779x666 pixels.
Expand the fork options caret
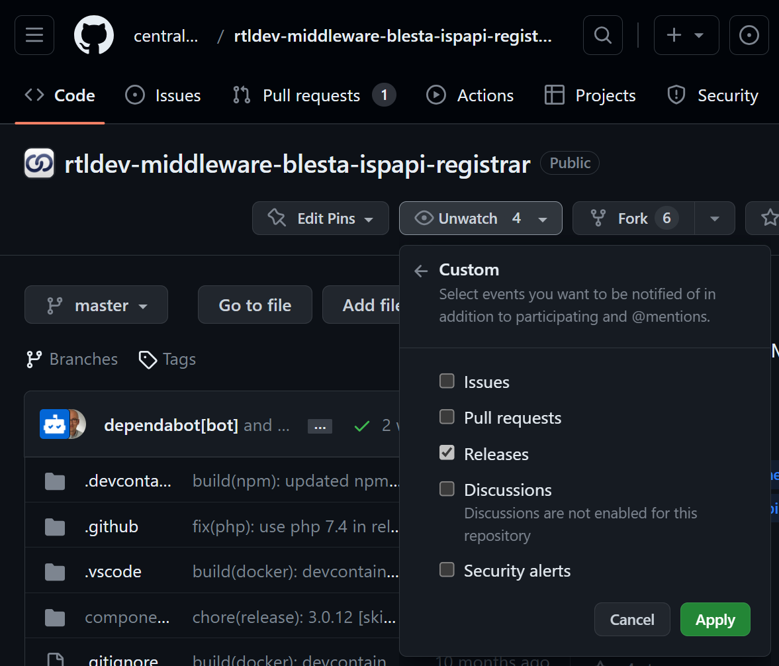click(x=714, y=218)
